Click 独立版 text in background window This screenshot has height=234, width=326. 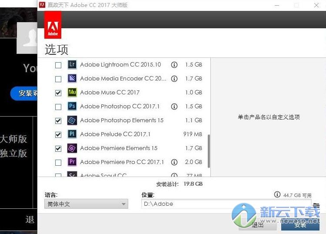(13, 153)
